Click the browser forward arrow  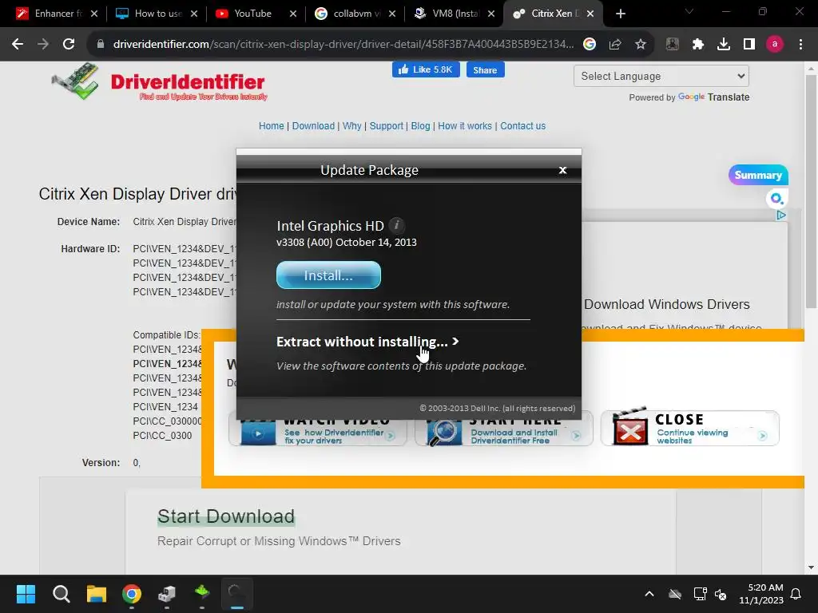pos(43,45)
